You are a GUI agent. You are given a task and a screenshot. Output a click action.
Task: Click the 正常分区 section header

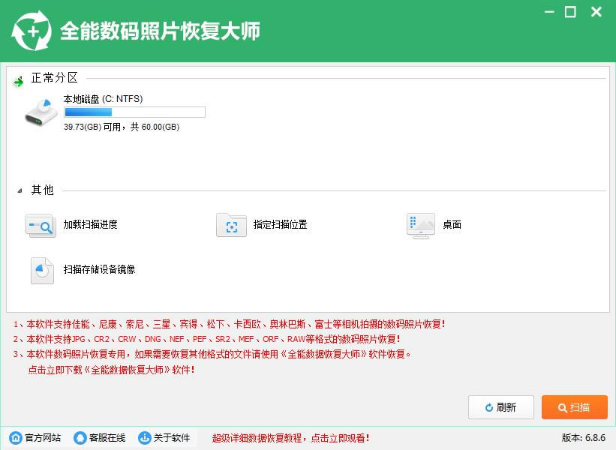tap(55, 78)
